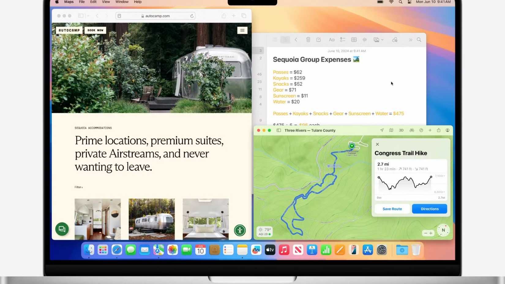Viewport: 505px width, 284px height.
Task: Click the BOOK NOW button
Action: [95, 30]
